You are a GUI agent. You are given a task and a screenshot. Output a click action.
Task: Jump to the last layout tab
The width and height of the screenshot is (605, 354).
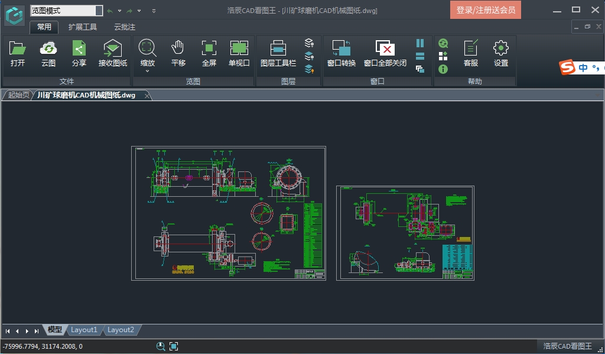click(37, 331)
